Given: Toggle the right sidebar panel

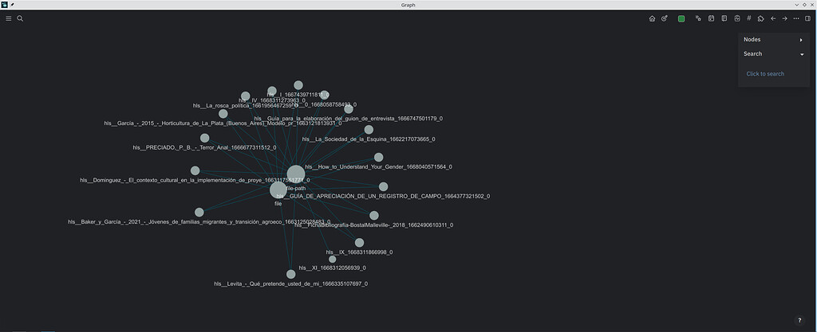Looking at the screenshot, I should (807, 18).
